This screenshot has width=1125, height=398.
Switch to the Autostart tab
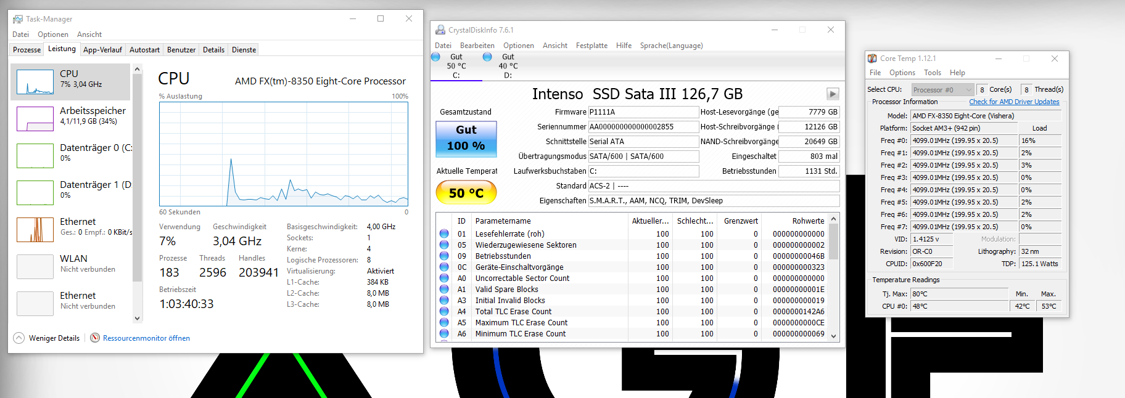point(144,50)
